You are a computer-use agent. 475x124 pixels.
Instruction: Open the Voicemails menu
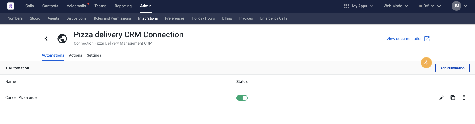pos(76,6)
